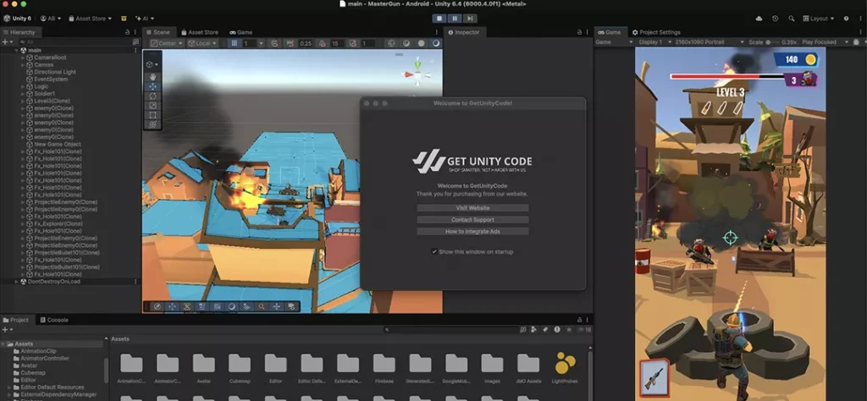Open the AI dropdown in top bar

tap(145, 19)
